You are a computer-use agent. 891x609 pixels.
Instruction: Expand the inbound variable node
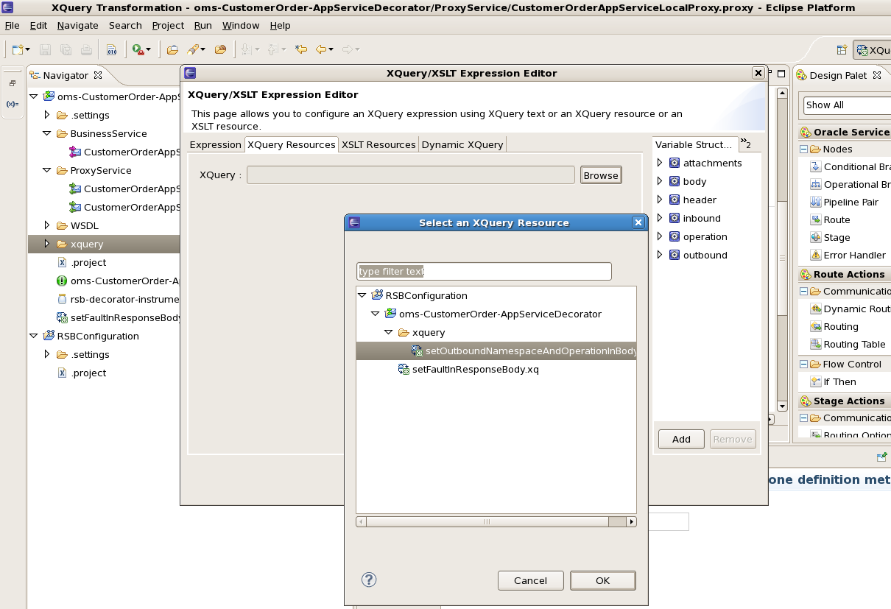(660, 218)
